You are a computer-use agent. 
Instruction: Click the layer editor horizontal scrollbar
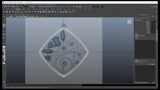(x=142, y=82)
